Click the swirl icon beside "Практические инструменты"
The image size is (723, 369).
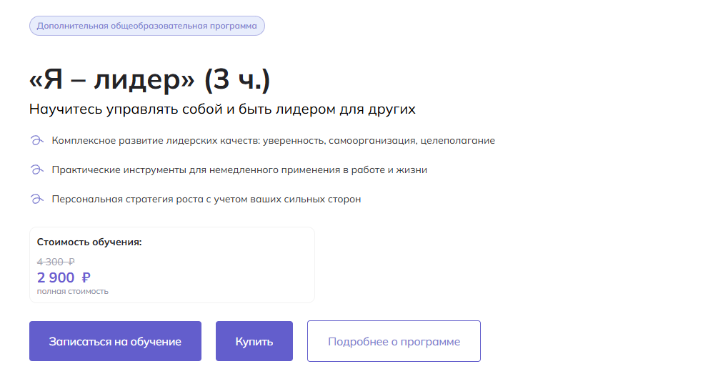[x=36, y=170]
